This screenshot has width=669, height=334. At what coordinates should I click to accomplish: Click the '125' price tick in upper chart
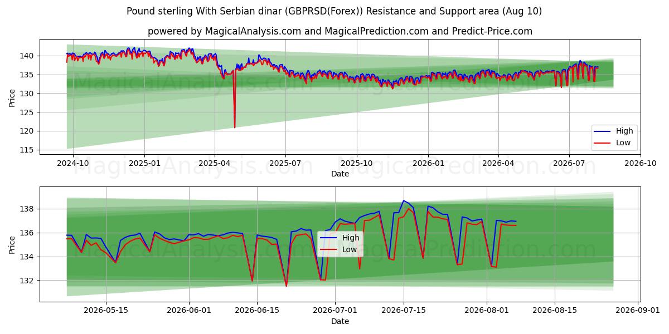click(28, 112)
